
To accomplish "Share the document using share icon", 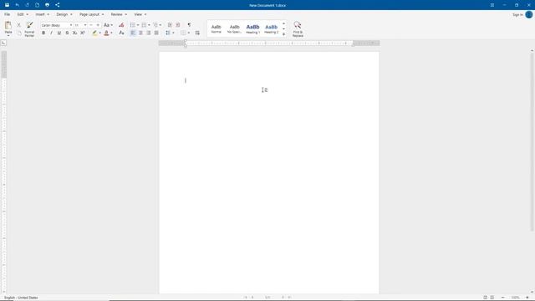I will (x=58, y=5).
